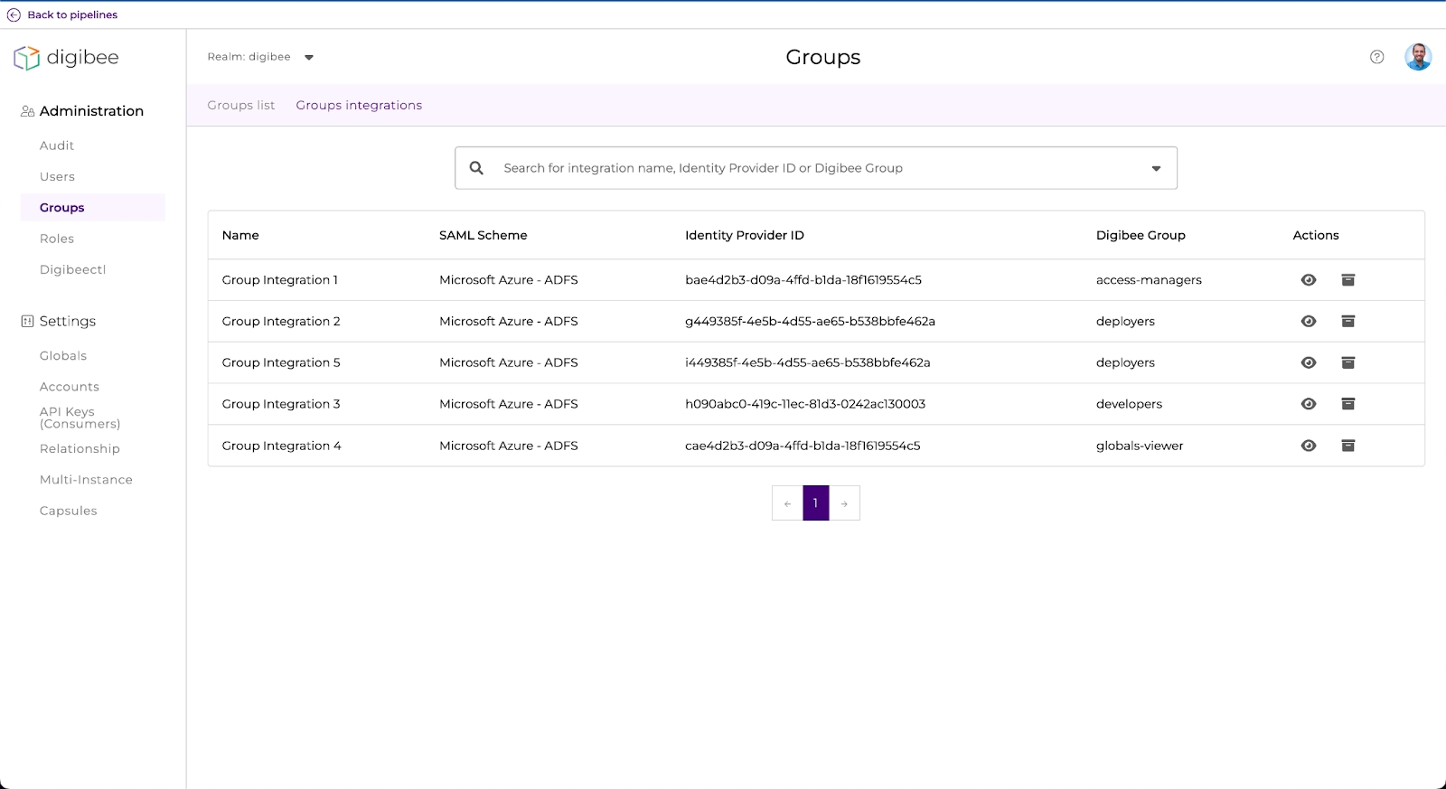The height and width of the screenshot is (789, 1446).
Task: Click the archive icon for Group Integration 4
Action: click(x=1347, y=446)
